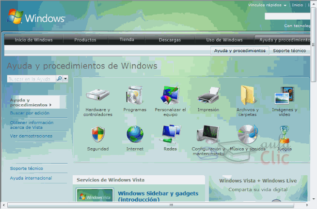Click the Windows Vista + Windows Live heading
This screenshot has width=317, height=209.
click(x=258, y=181)
